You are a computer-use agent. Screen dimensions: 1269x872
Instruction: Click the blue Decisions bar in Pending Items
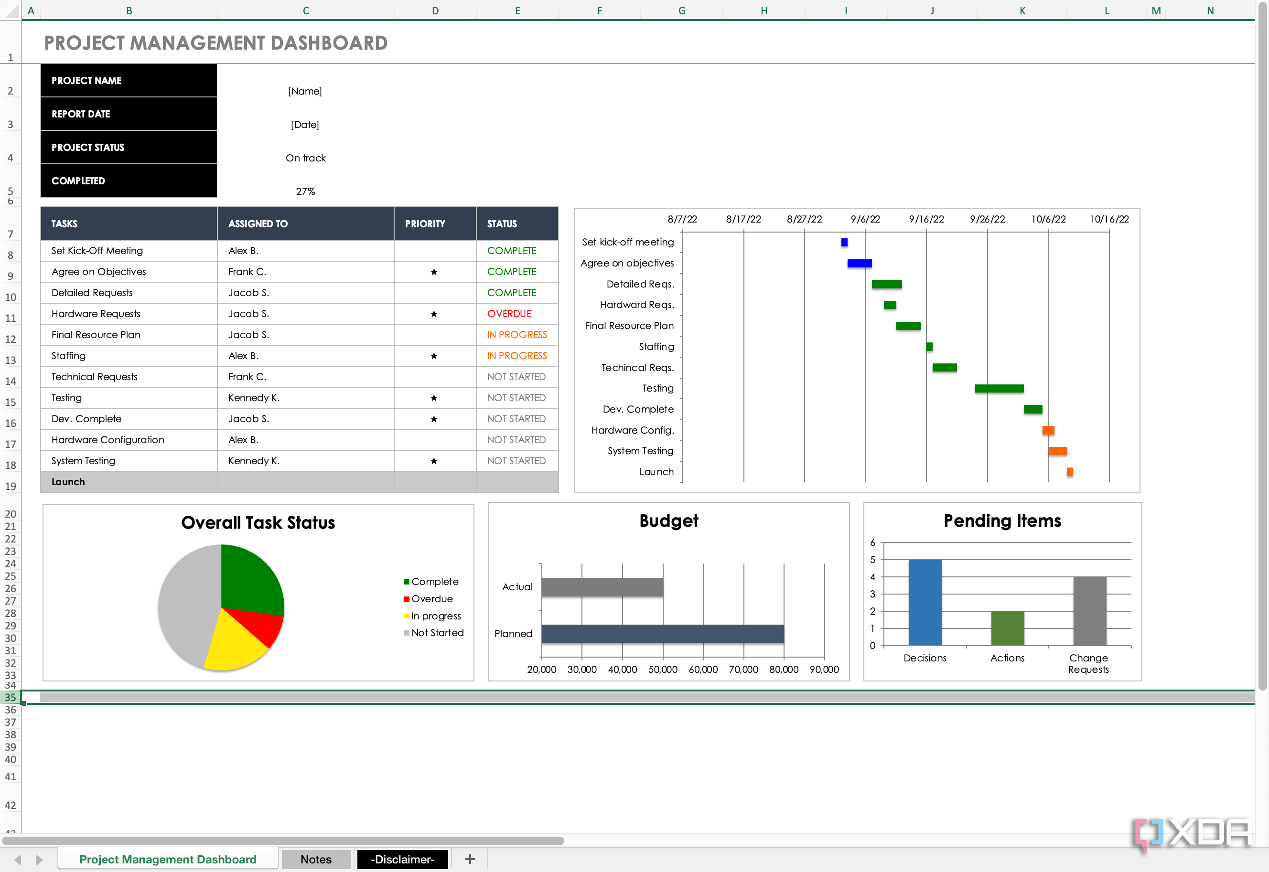tap(925, 602)
